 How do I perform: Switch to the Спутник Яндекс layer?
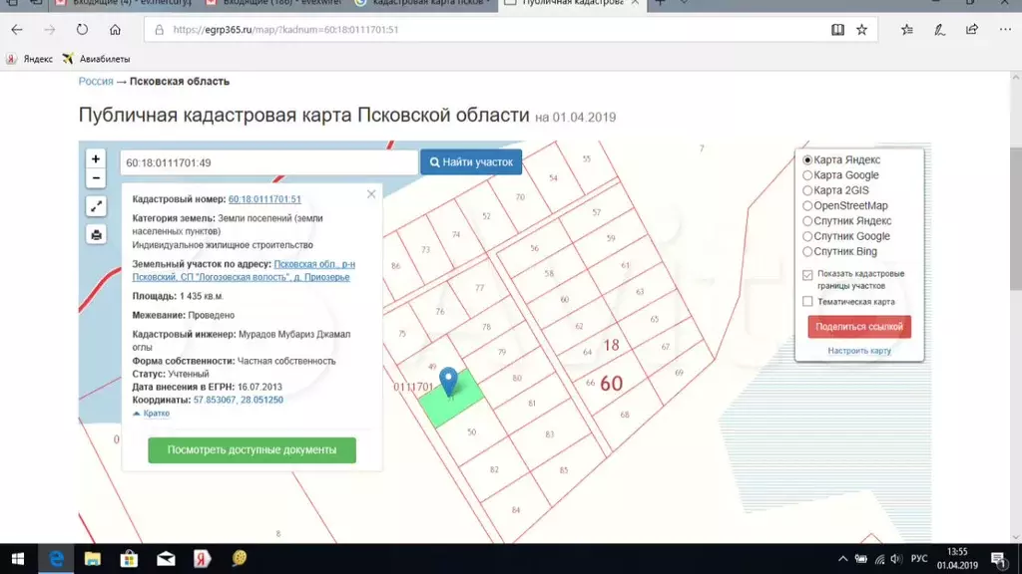click(808, 221)
